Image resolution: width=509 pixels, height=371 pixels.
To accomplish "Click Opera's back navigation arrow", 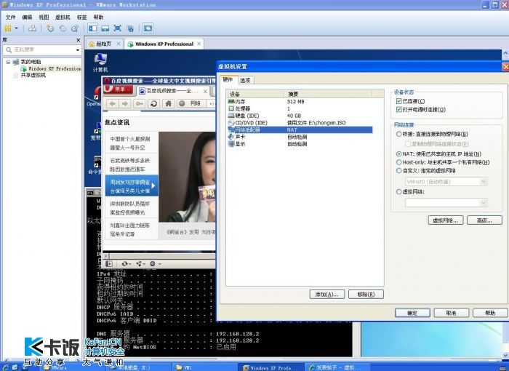I will [x=112, y=103].
